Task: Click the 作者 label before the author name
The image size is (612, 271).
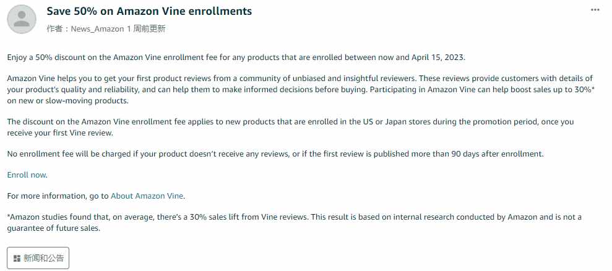Action: point(54,29)
